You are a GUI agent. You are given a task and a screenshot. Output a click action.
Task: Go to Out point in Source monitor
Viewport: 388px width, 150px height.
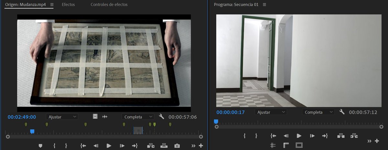pos(135,146)
